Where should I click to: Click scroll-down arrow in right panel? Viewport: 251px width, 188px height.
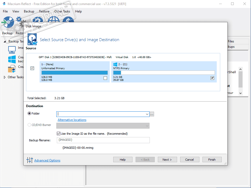[x=240, y=93]
